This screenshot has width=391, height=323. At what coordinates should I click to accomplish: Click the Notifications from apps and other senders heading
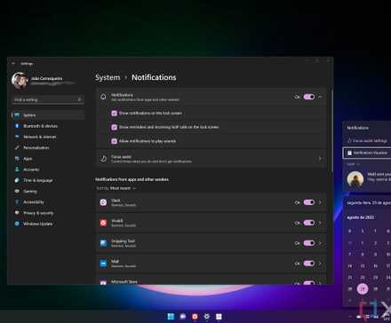(132, 179)
